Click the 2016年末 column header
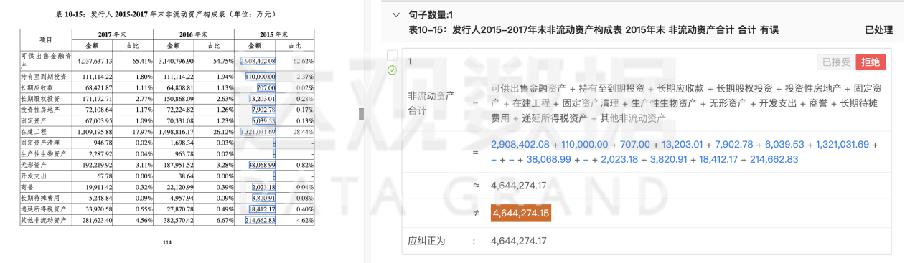 tap(193, 34)
